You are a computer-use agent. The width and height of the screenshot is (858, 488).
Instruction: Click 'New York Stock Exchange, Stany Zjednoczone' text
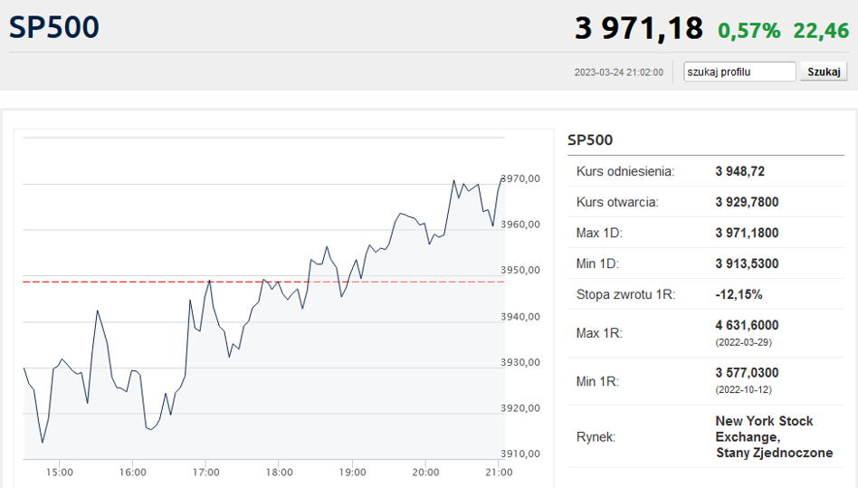[x=774, y=436]
